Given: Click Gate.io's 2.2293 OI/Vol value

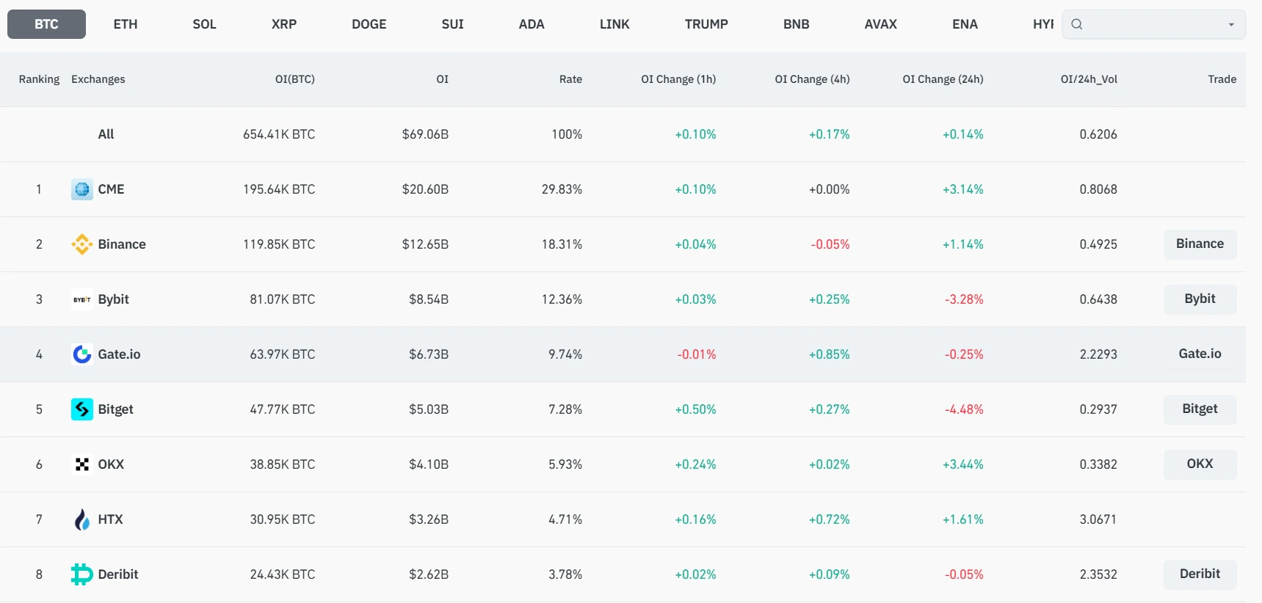Looking at the screenshot, I should click(1098, 354).
